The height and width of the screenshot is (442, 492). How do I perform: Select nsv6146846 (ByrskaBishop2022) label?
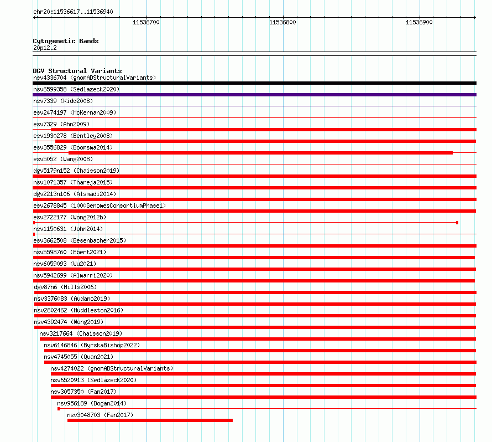pyautogui.click(x=92, y=345)
